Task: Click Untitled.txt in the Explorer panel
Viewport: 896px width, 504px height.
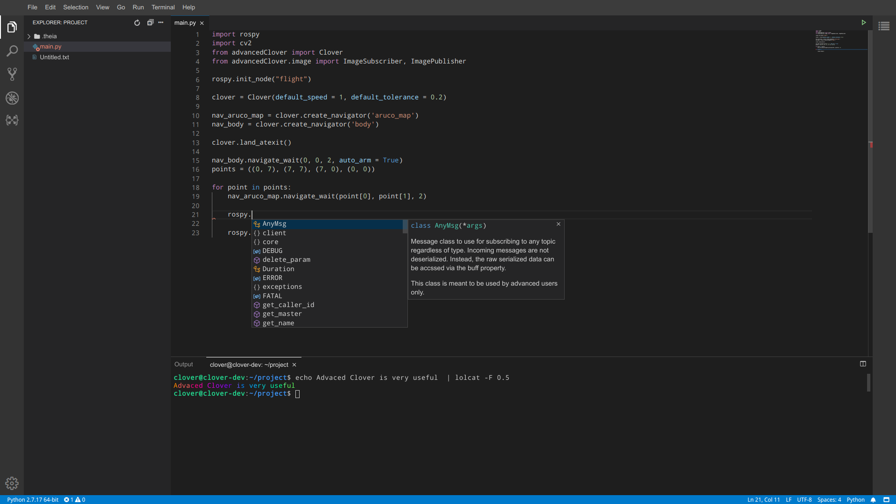Action: 55,56
